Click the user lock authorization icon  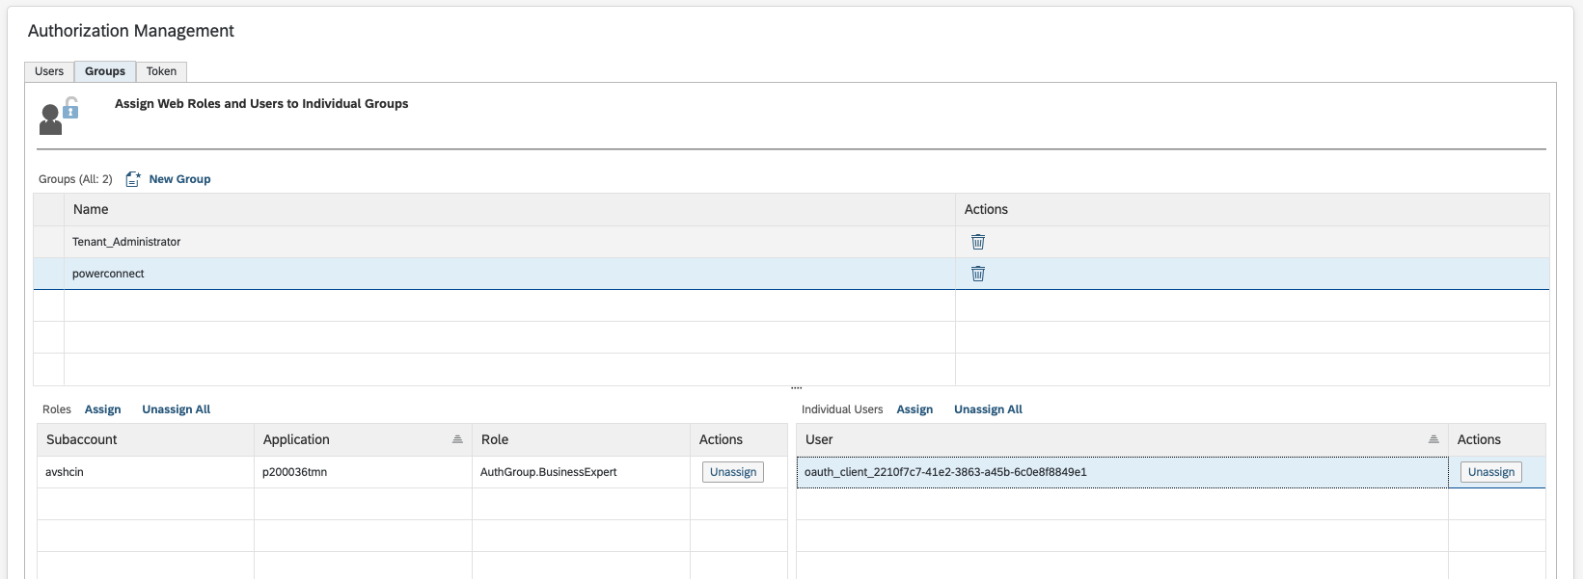[x=59, y=116]
